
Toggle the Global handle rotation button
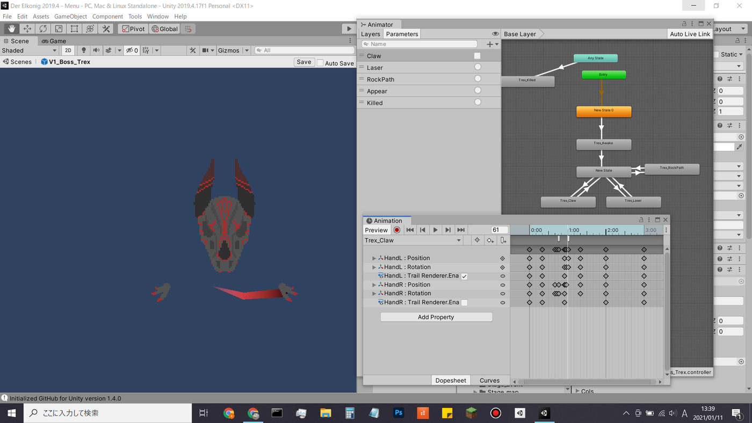pyautogui.click(x=164, y=29)
